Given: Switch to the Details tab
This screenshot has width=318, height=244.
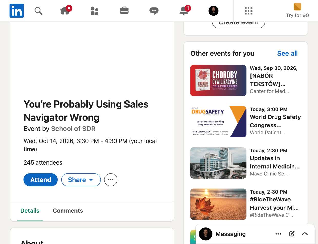Looking at the screenshot, I should pyautogui.click(x=30, y=211).
